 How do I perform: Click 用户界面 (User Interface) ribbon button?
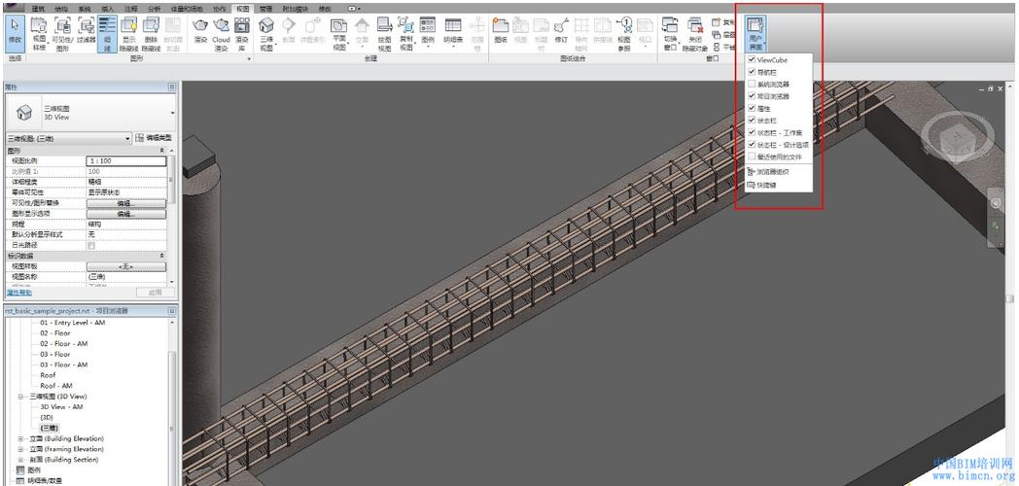(755, 34)
